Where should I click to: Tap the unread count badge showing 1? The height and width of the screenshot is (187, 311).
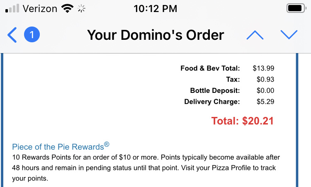[32, 35]
